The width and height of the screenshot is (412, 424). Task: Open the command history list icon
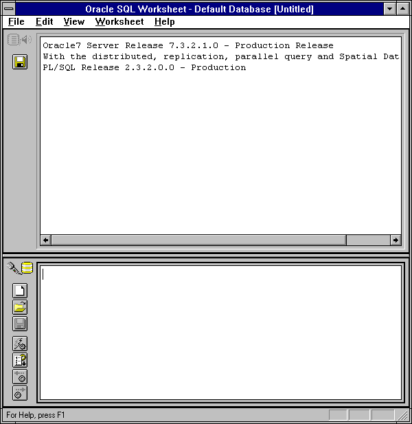20,360
